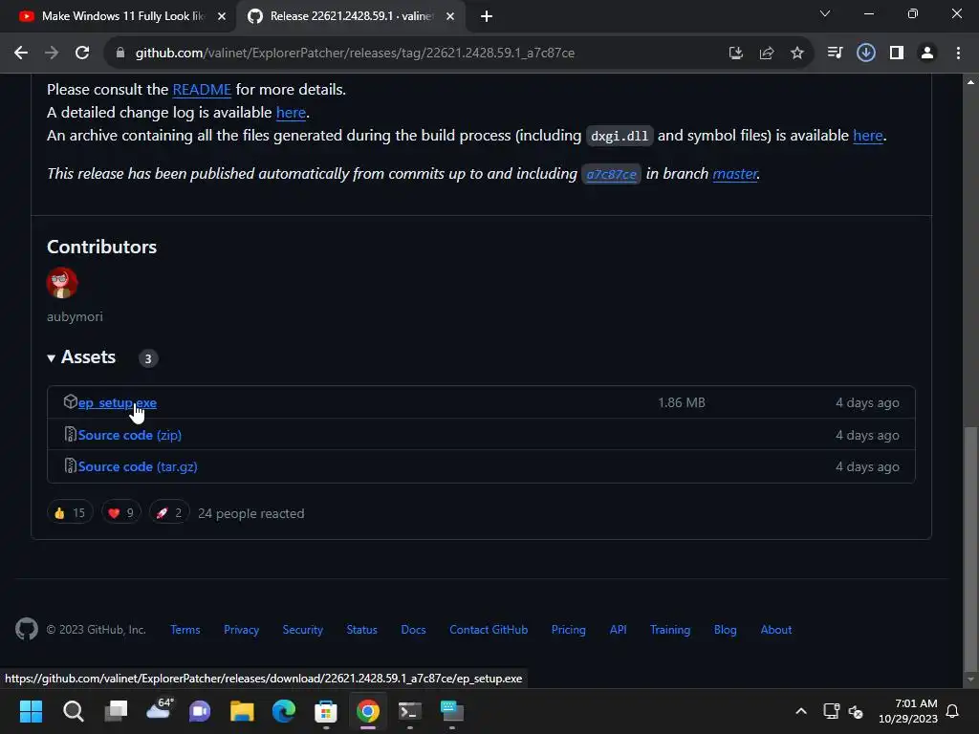Open the Chat app on taskbar
The image size is (979, 734).
pos(200,711)
